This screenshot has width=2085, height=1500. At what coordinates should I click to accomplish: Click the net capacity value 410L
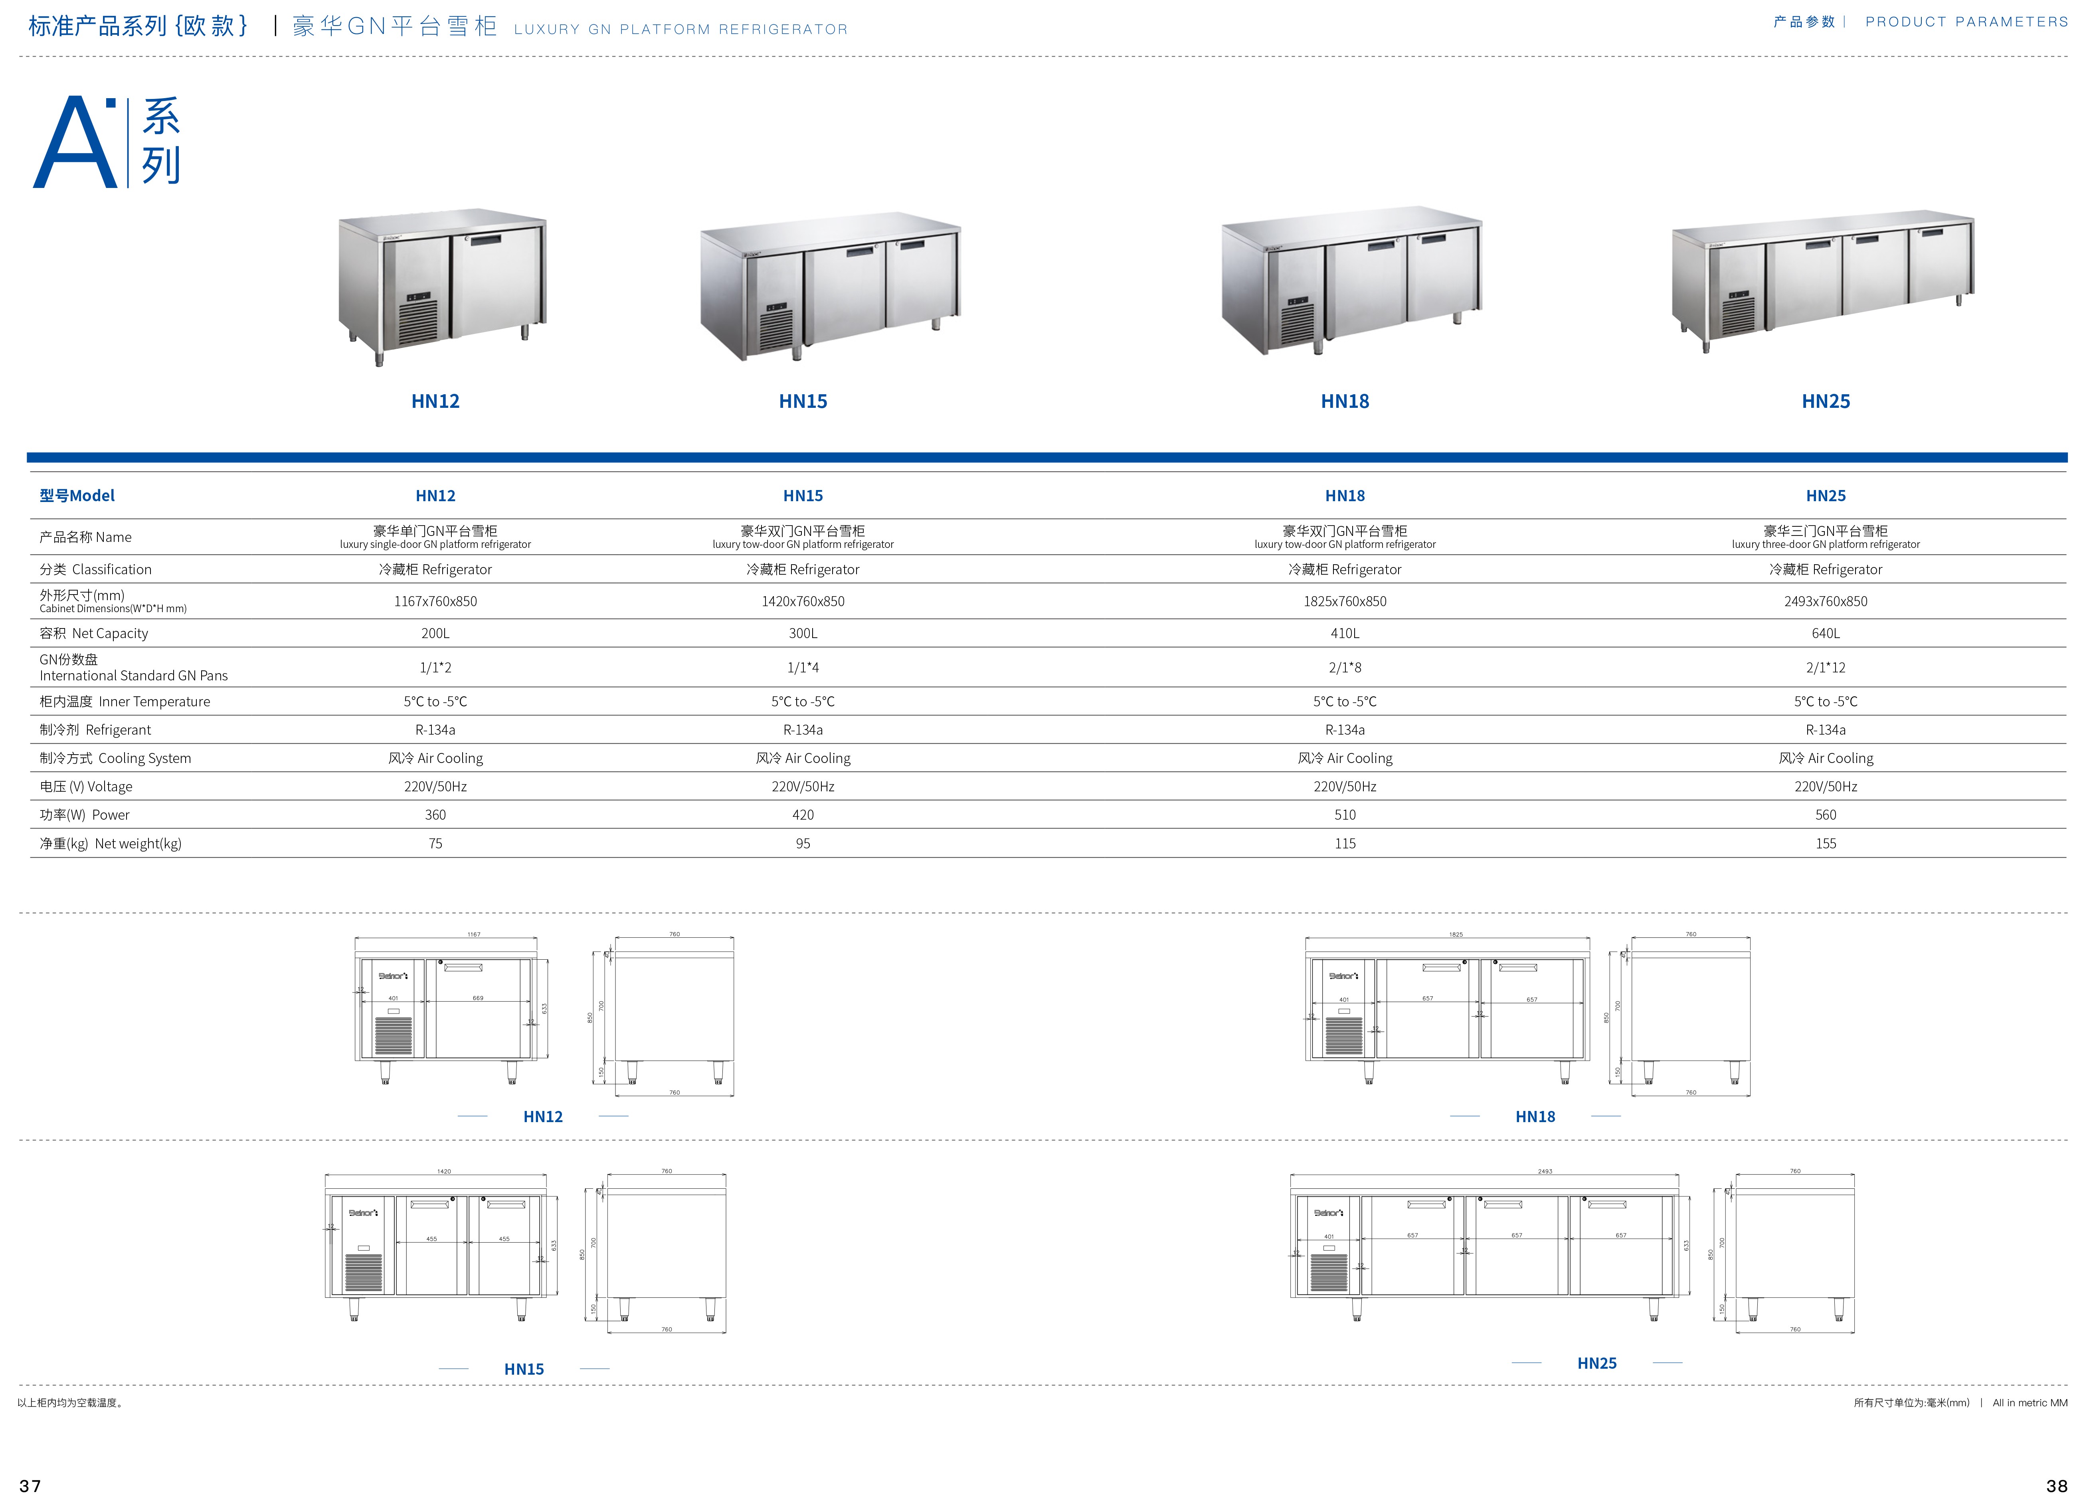pyautogui.click(x=1345, y=633)
